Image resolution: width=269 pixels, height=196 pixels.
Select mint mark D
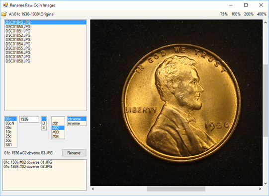pyautogui.click(x=44, y=123)
